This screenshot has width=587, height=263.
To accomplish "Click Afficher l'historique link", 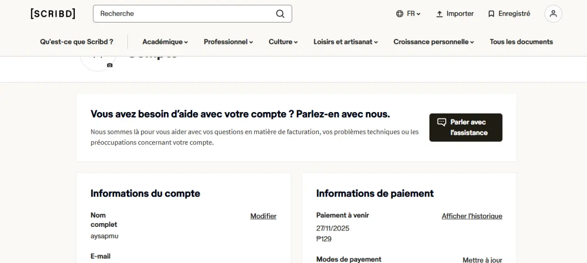I will click(472, 216).
